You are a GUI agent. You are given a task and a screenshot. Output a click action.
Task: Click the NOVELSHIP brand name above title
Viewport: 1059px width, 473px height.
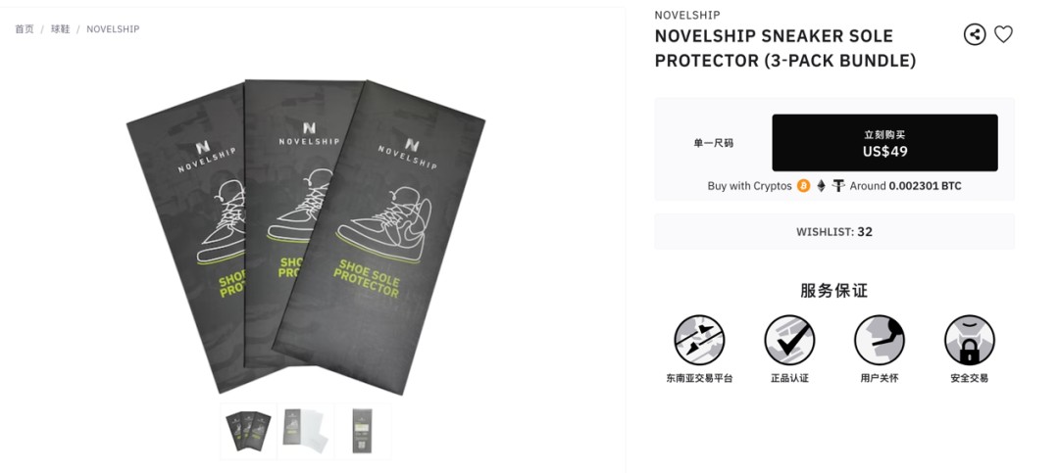pyautogui.click(x=686, y=15)
